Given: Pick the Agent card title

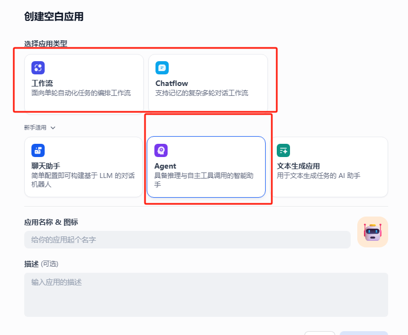Looking at the screenshot, I should point(165,166).
